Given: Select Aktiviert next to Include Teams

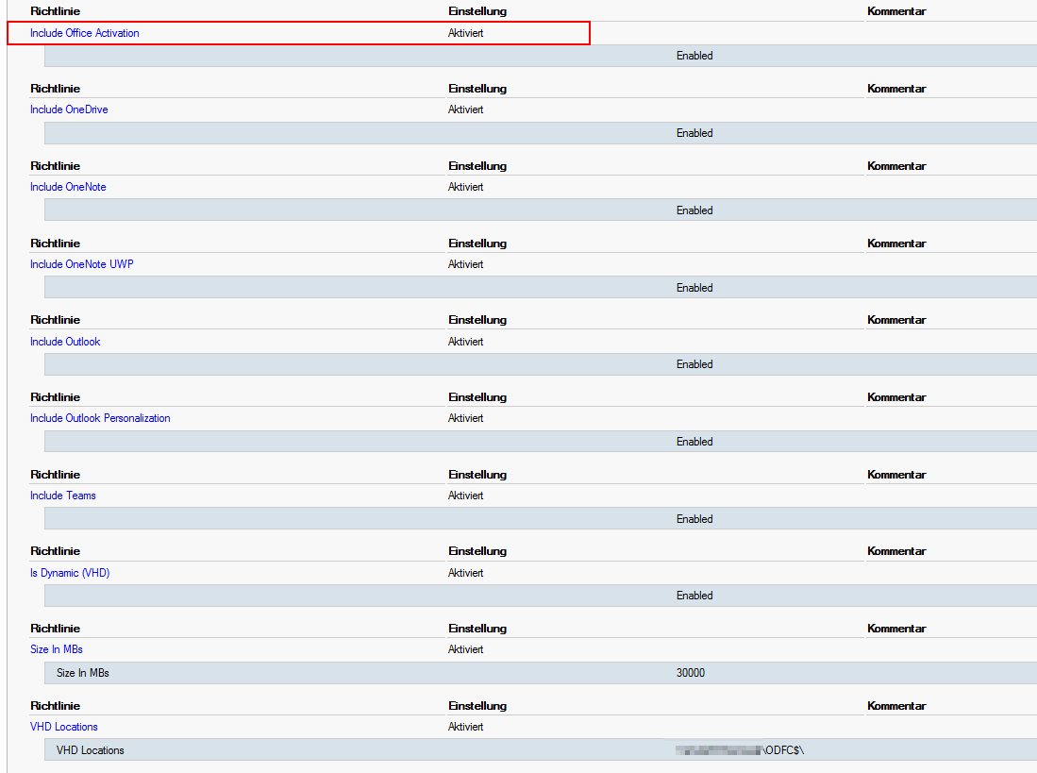Looking at the screenshot, I should [465, 496].
